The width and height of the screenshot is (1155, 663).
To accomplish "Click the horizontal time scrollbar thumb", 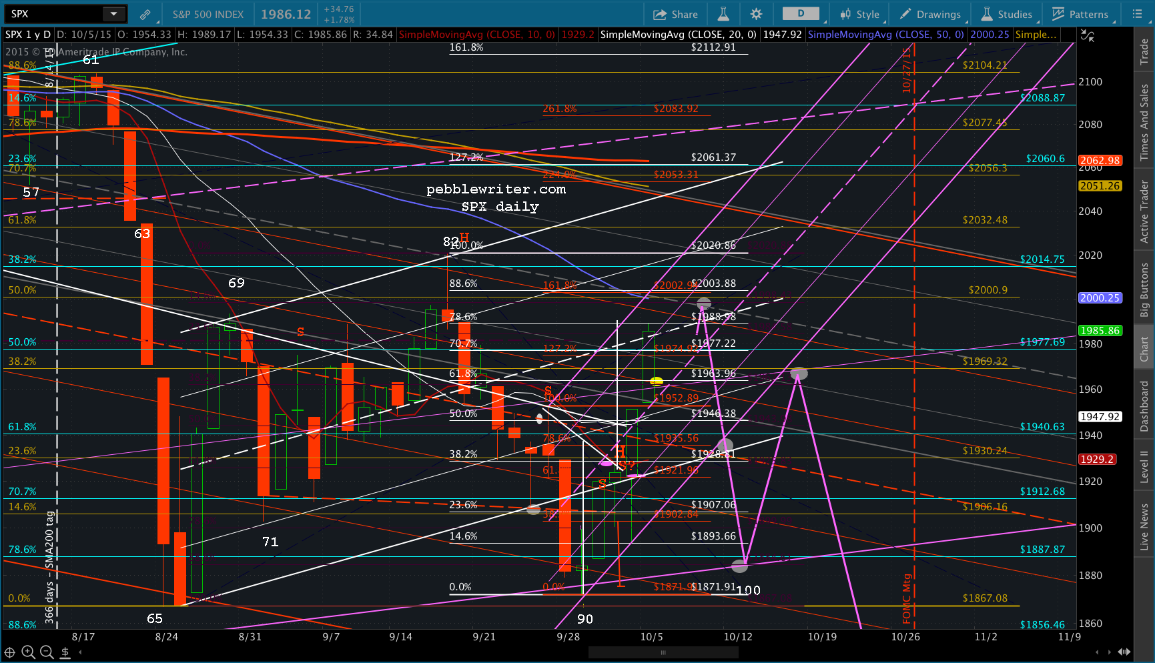I will click(663, 652).
